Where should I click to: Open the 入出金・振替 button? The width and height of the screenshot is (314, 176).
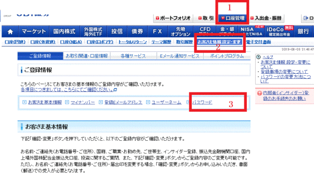[x=266, y=18]
